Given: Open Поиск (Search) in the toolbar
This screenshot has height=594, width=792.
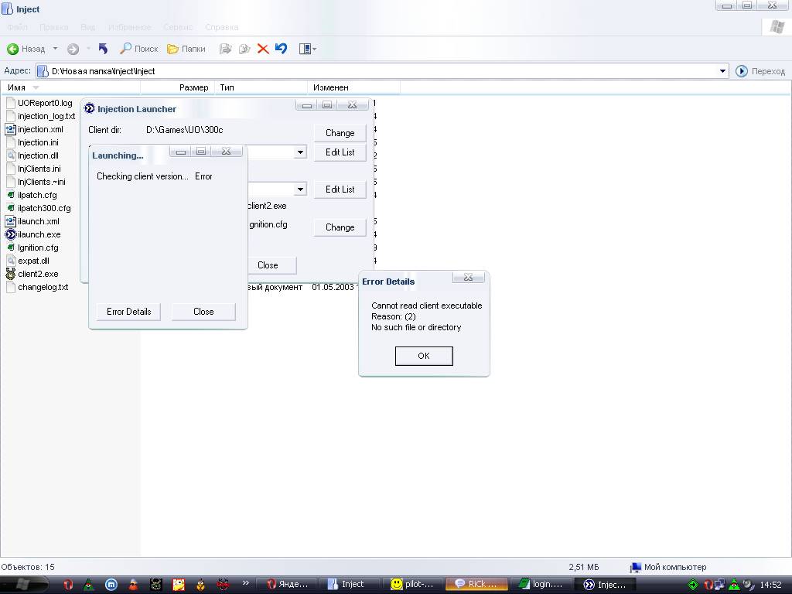Looking at the screenshot, I should (x=138, y=49).
